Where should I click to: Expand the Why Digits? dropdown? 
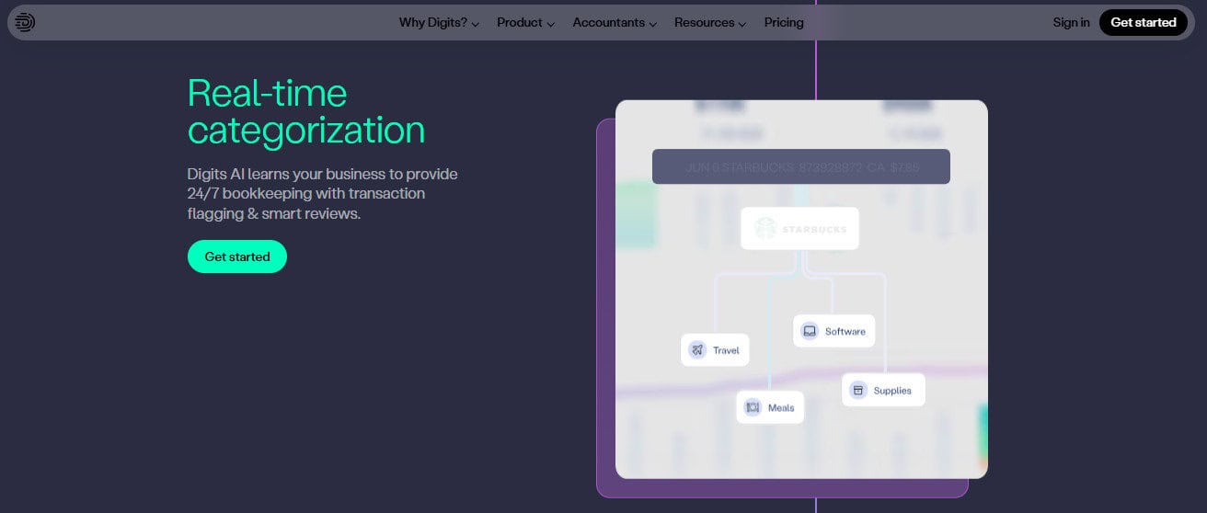[439, 23]
